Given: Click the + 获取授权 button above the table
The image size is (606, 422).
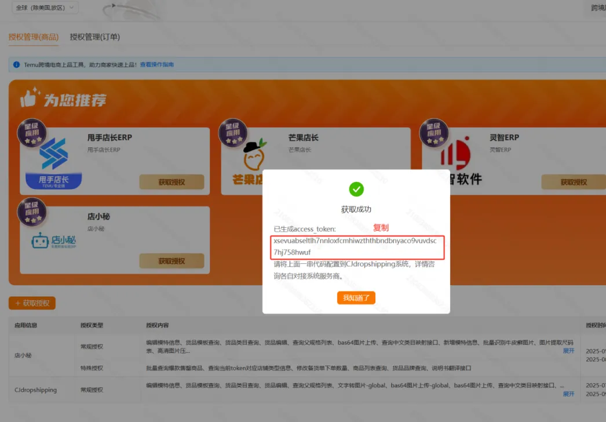Looking at the screenshot, I should click(x=32, y=303).
